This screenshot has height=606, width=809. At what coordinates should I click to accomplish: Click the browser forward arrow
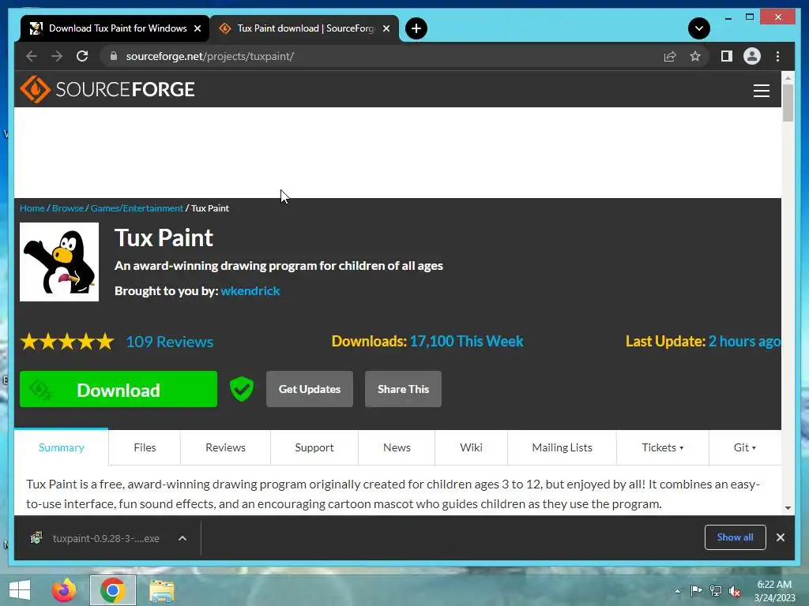coord(57,56)
